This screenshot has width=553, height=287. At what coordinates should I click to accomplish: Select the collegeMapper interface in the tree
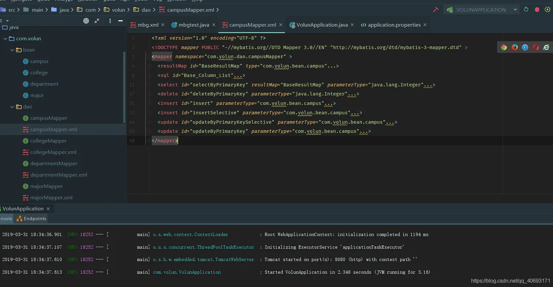tap(45, 141)
